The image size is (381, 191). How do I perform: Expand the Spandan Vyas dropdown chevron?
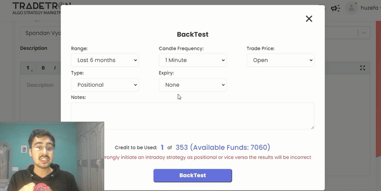coord(364,33)
